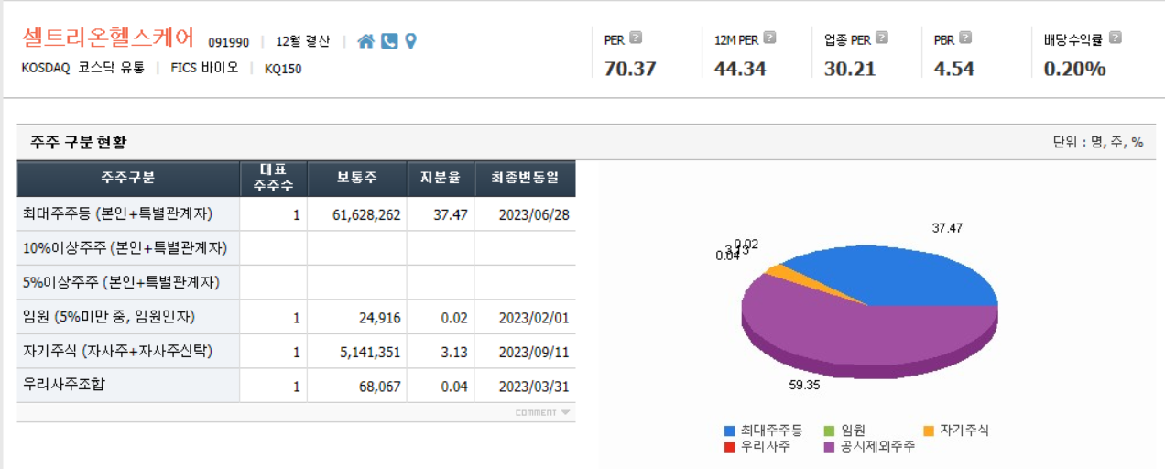Click the KOSDAQ 코스닥 유통 label
Image resolution: width=1165 pixels, height=469 pixels.
point(83,68)
